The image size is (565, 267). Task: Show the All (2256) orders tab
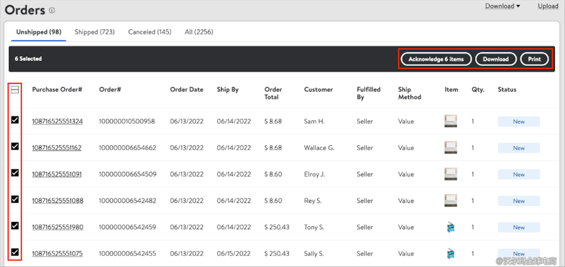pos(199,32)
